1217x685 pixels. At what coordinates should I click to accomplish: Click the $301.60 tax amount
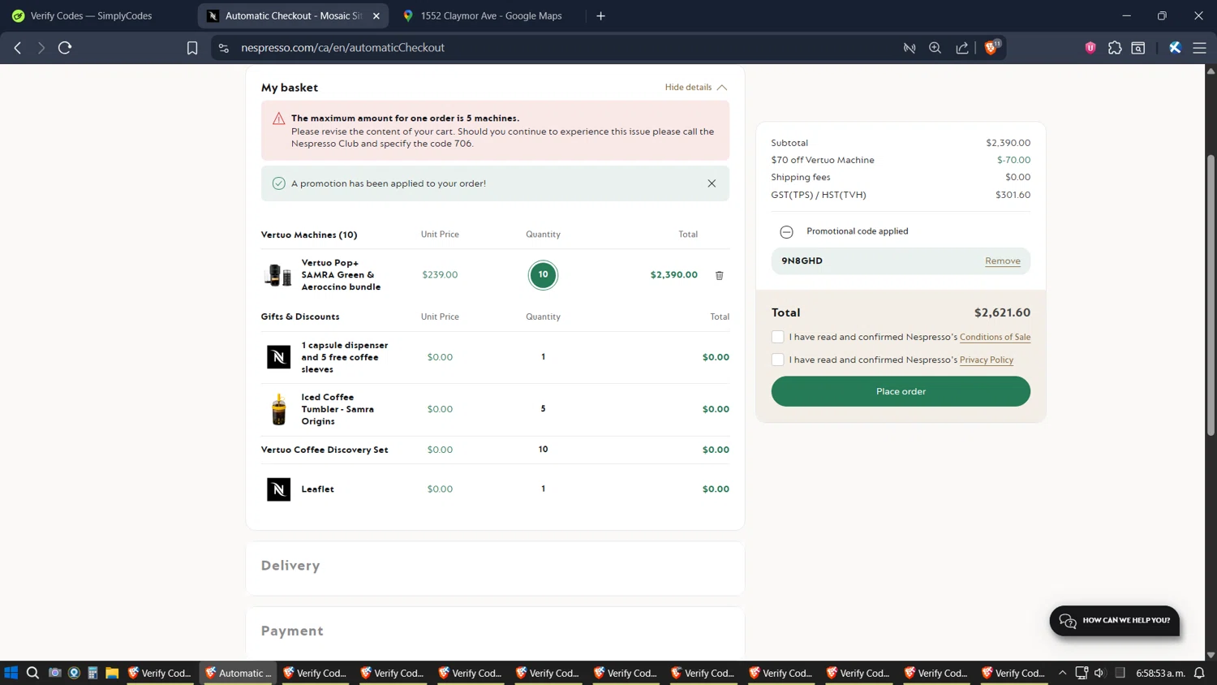coord(1013,195)
